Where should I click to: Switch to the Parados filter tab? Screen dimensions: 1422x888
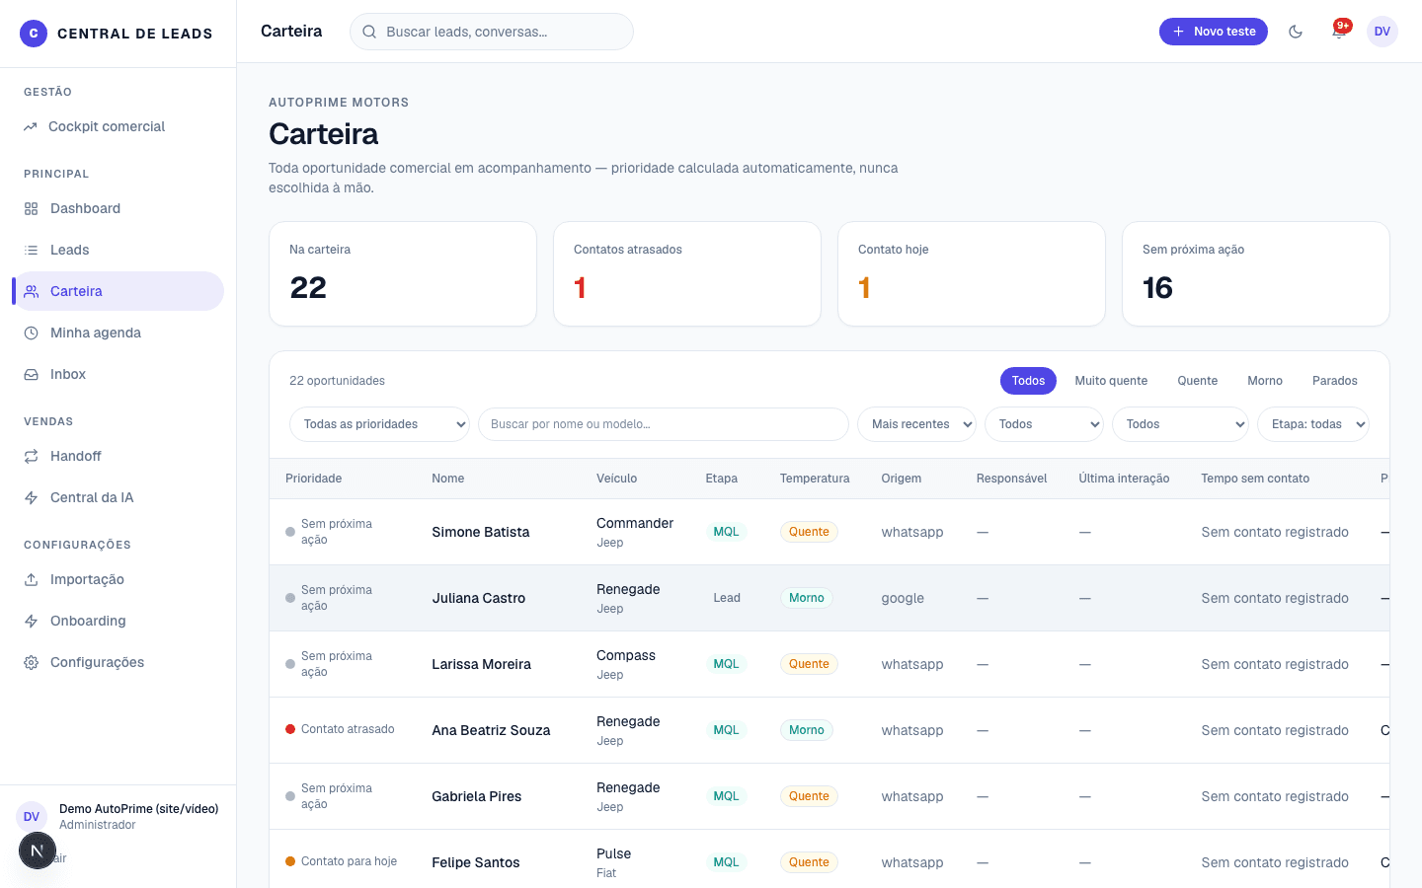point(1334,381)
